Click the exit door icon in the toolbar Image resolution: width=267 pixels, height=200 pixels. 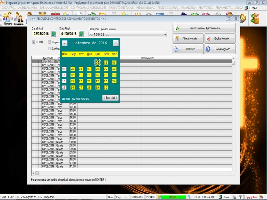coord(255,18)
